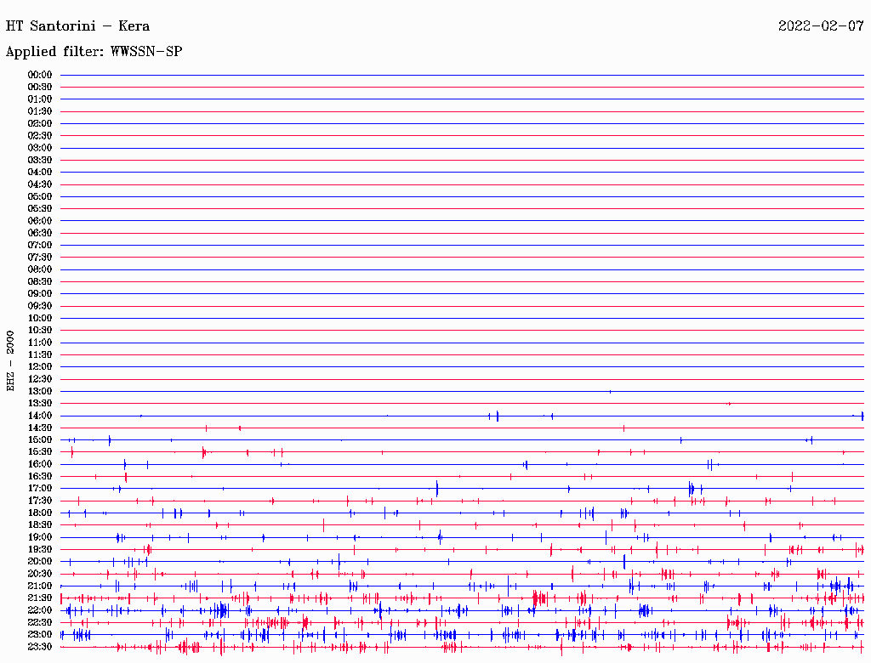
Task: Select the 09:00 time label
Action: pyautogui.click(x=39, y=294)
